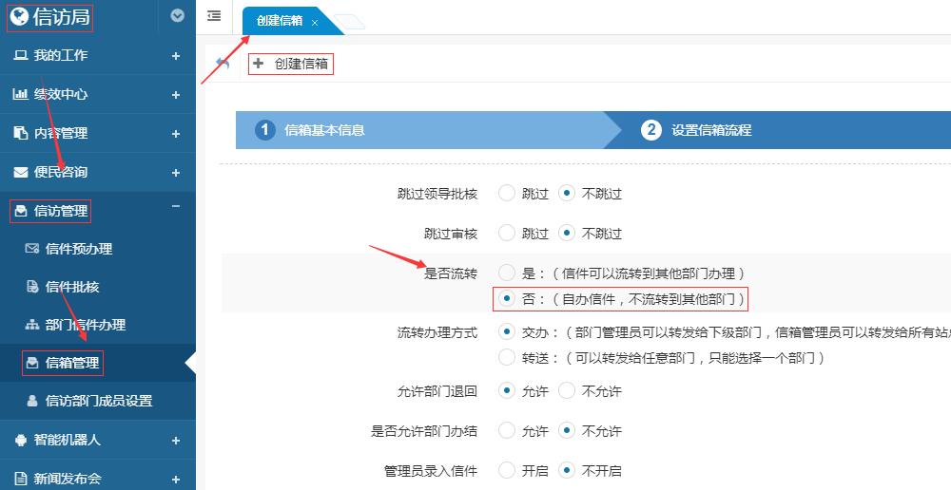The height and width of the screenshot is (490, 951).
Task: Choose 转送 as 流转办理方式
Action: click(x=507, y=358)
